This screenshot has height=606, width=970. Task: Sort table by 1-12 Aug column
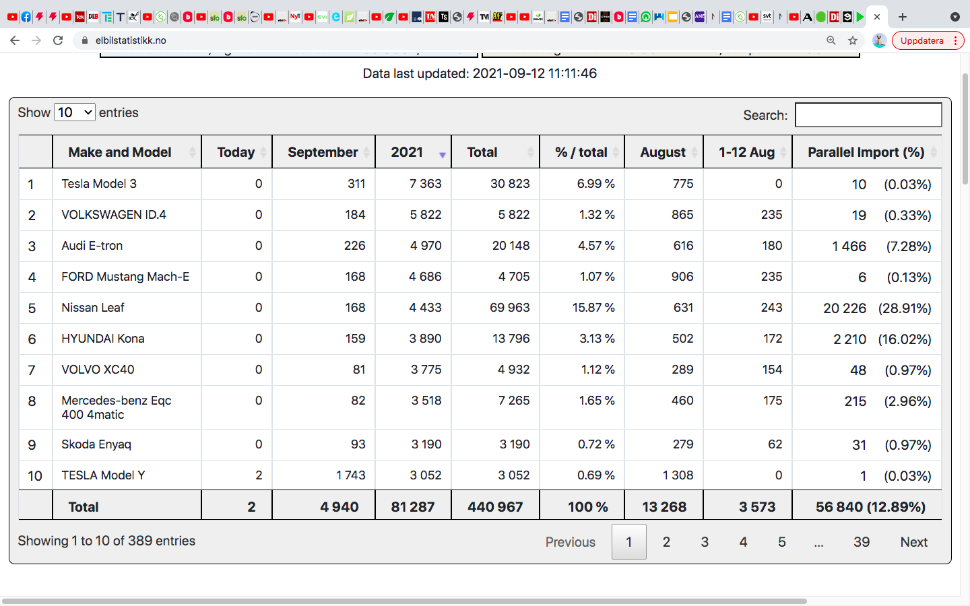tap(748, 152)
